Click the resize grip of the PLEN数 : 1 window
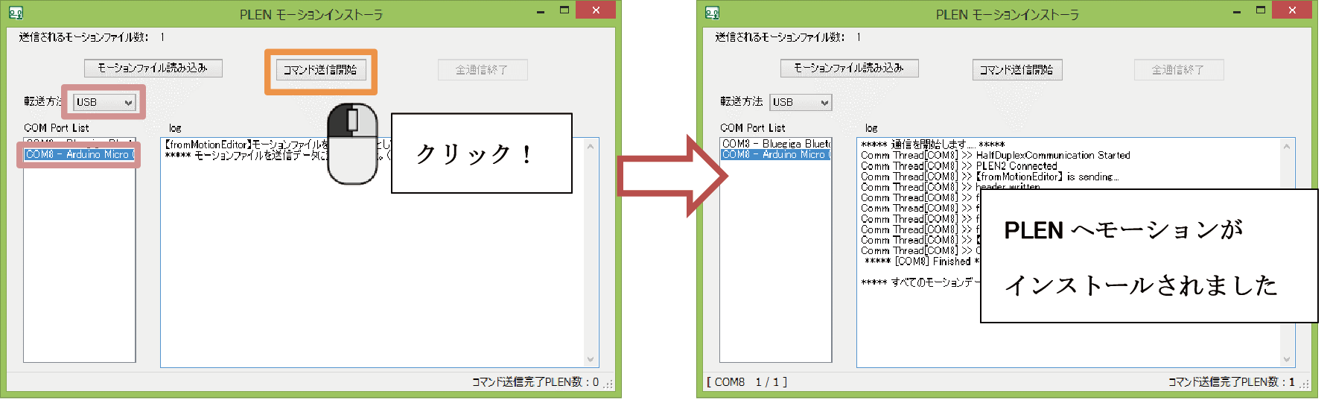Image resolution: width=1330 pixels, height=409 pixels. click(x=1304, y=384)
